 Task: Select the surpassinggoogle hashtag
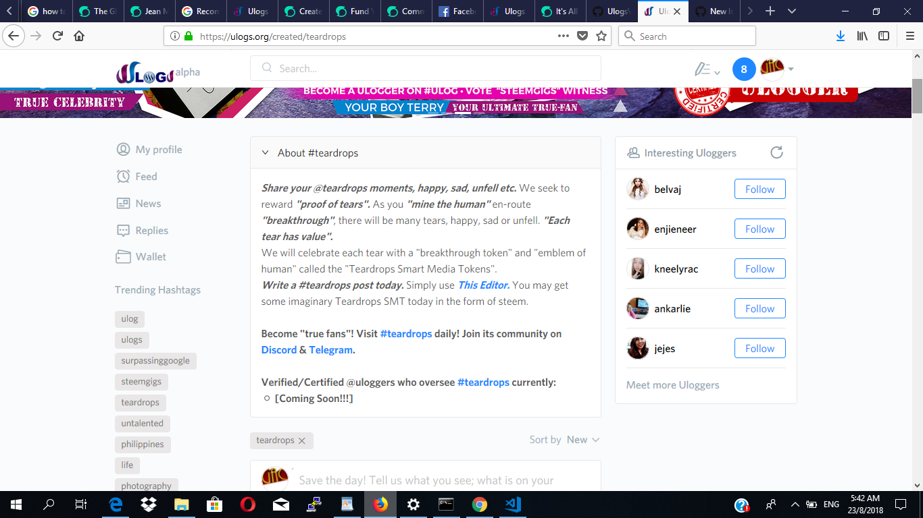tap(155, 361)
